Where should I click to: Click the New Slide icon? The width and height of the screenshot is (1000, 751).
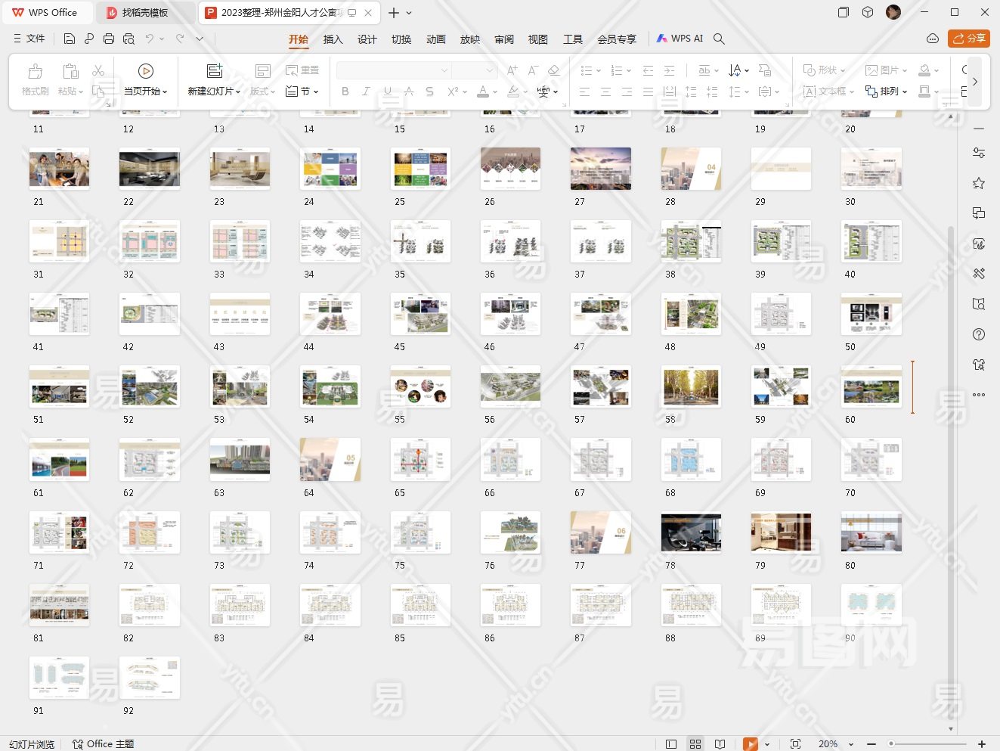click(215, 71)
